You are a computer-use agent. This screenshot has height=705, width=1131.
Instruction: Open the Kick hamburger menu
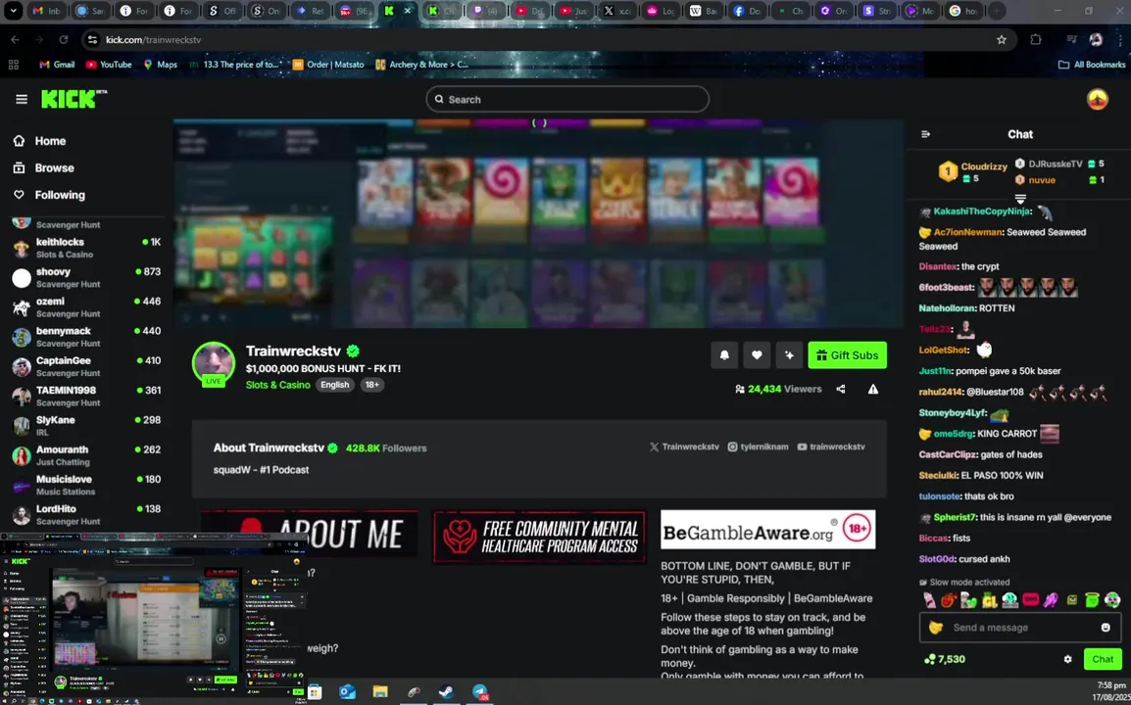[x=22, y=100]
